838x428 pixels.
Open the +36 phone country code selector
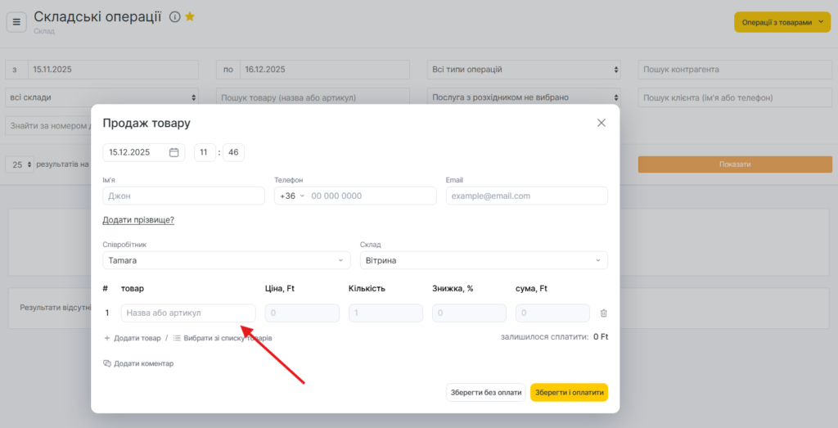click(291, 196)
